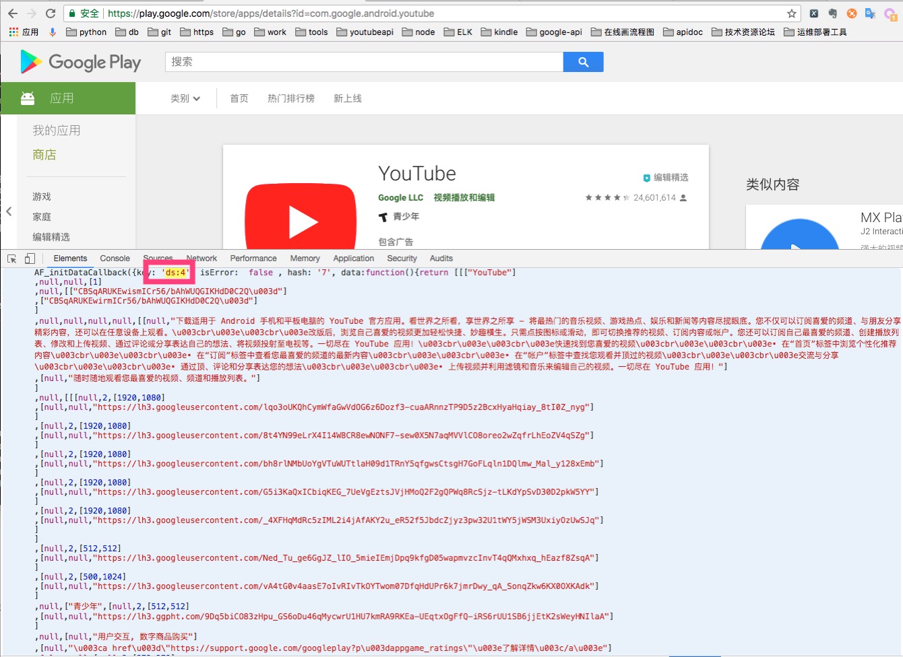Click the MX Player app thumbnail
This screenshot has width=903, height=657.
799,234
